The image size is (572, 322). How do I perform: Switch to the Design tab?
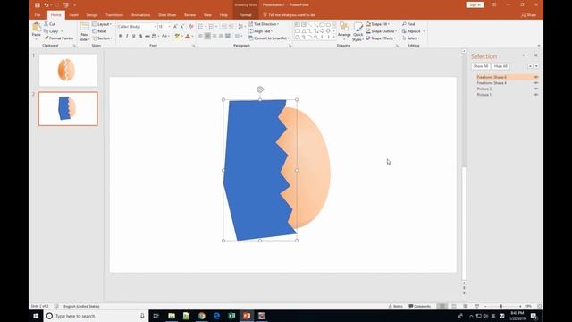(x=92, y=15)
